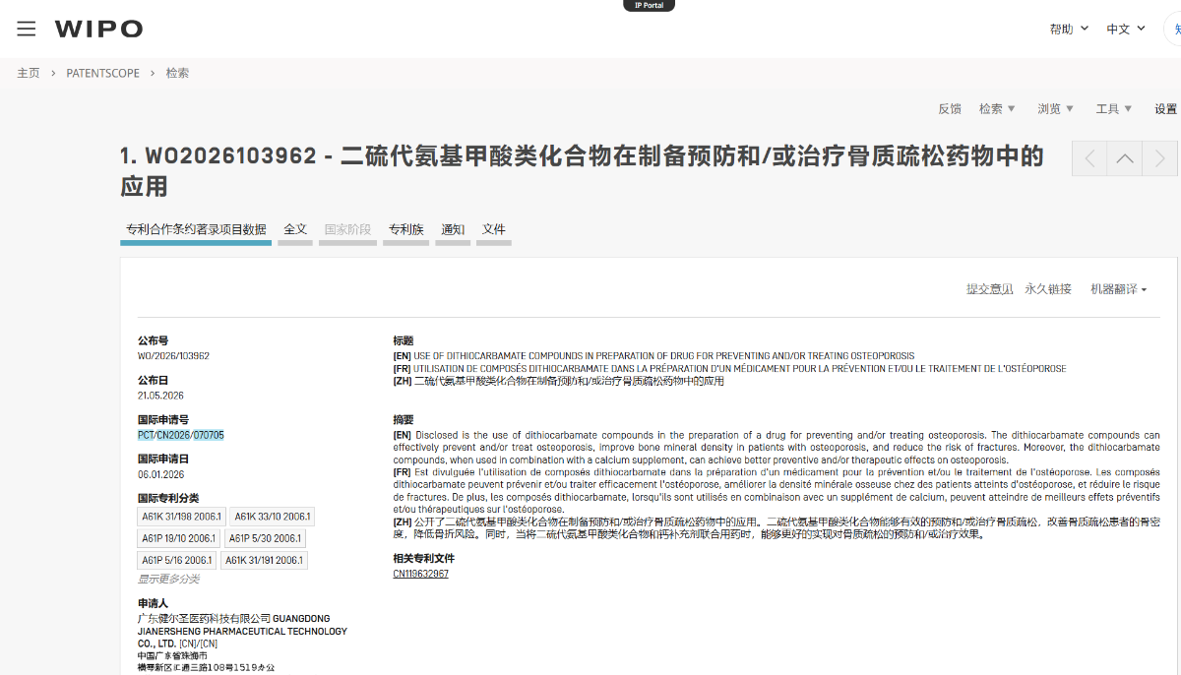Image resolution: width=1181 pixels, height=675 pixels.
Task: Switch to the 专利族 tab
Action: [x=406, y=230]
